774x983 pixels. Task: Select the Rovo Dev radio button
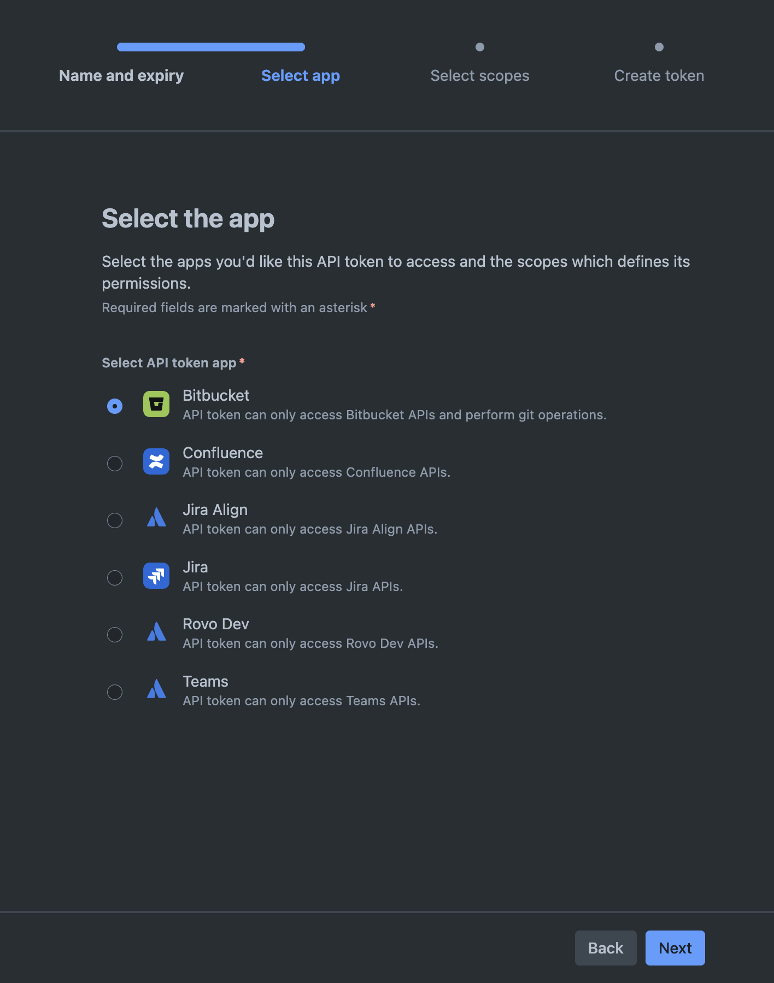(x=114, y=634)
